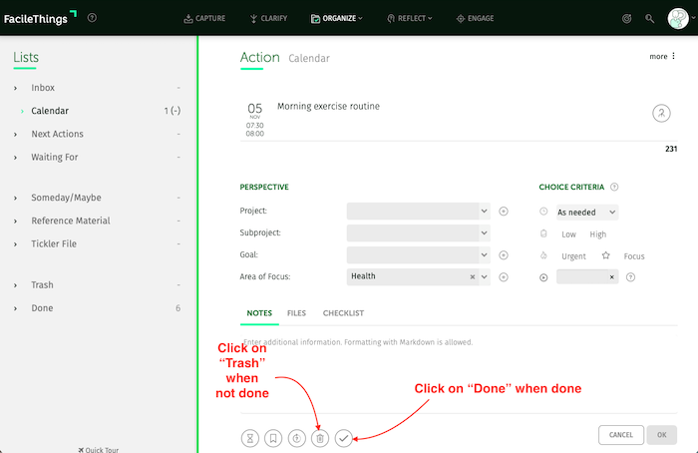
Task: Open the target goals icon in top bar
Action: [626, 18]
